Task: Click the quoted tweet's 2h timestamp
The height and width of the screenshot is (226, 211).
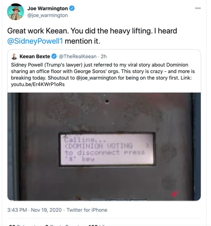Action: 104,56
